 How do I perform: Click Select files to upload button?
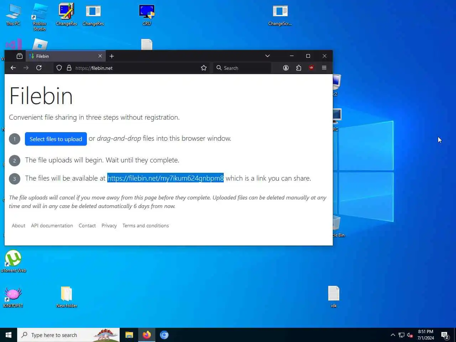(56, 139)
